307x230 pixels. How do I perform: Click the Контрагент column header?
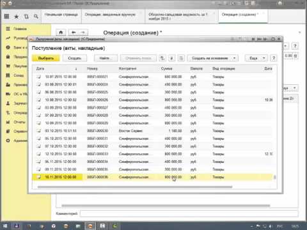pyautogui.click(x=127, y=68)
